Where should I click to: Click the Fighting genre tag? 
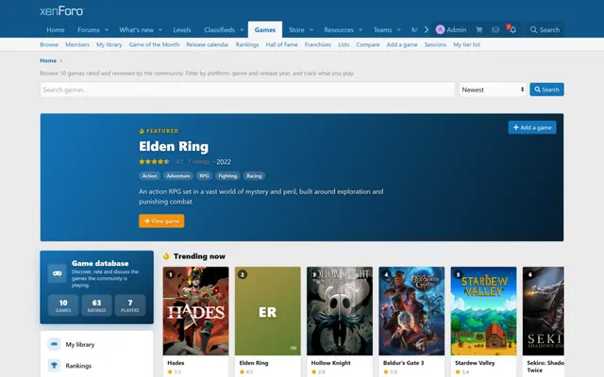[227, 176]
